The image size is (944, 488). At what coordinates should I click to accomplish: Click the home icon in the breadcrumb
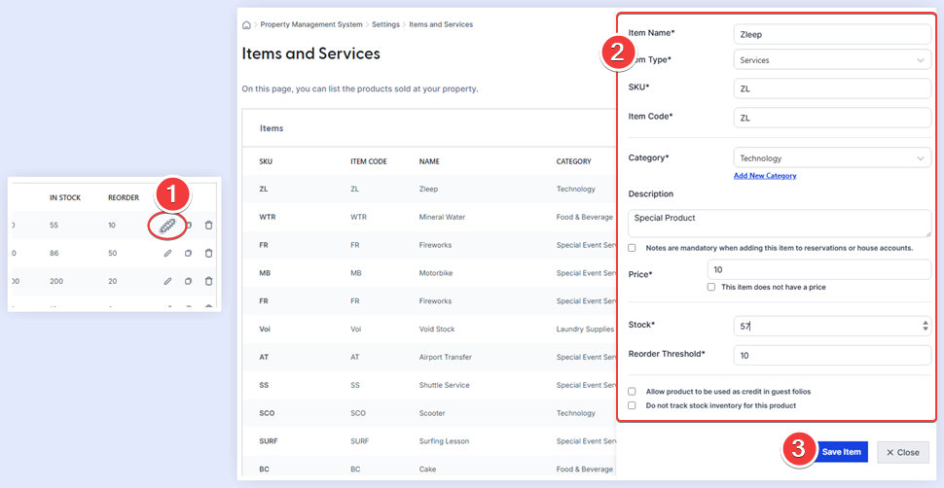pyautogui.click(x=246, y=24)
